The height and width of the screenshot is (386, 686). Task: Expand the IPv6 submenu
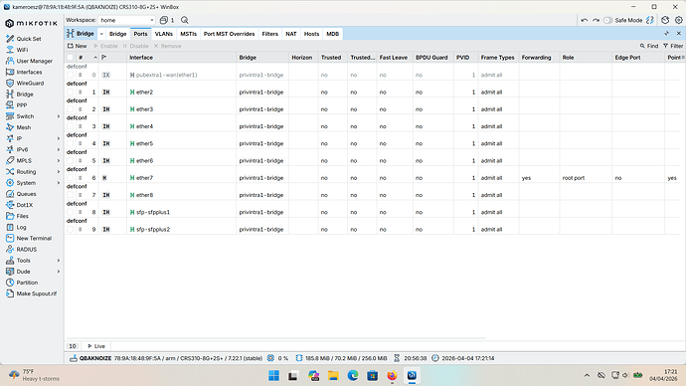click(59, 149)
